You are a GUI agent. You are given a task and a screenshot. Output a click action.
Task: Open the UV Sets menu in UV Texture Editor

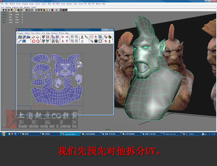(x=62, y=33)
